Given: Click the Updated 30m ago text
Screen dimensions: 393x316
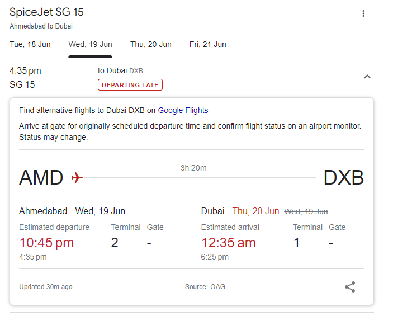Looking at the screenshot, I should (x=46, y=287).
